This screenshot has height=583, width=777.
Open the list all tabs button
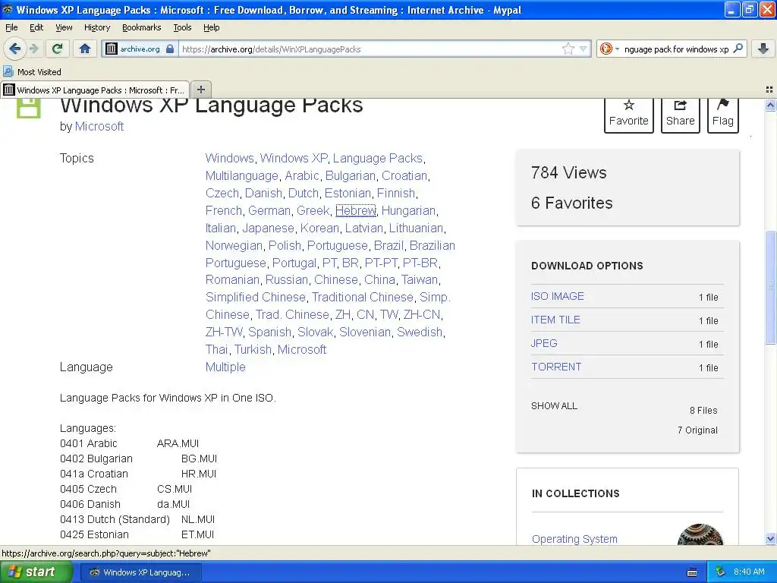[769, 90]
